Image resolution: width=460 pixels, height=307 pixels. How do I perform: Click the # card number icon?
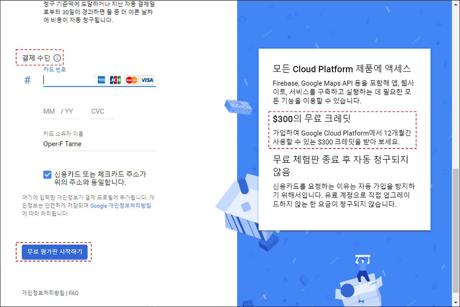click(x=27, y=80)
